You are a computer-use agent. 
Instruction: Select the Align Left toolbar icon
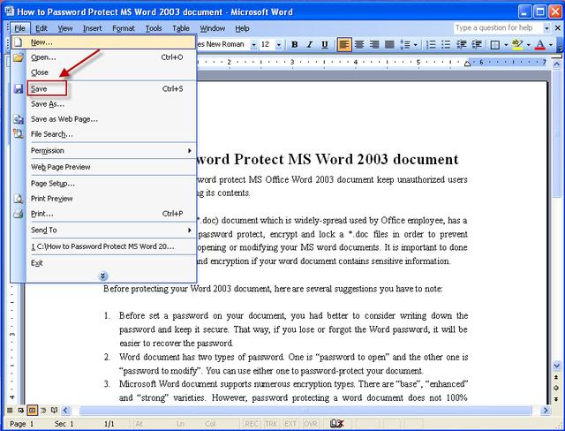coord(344,45)
